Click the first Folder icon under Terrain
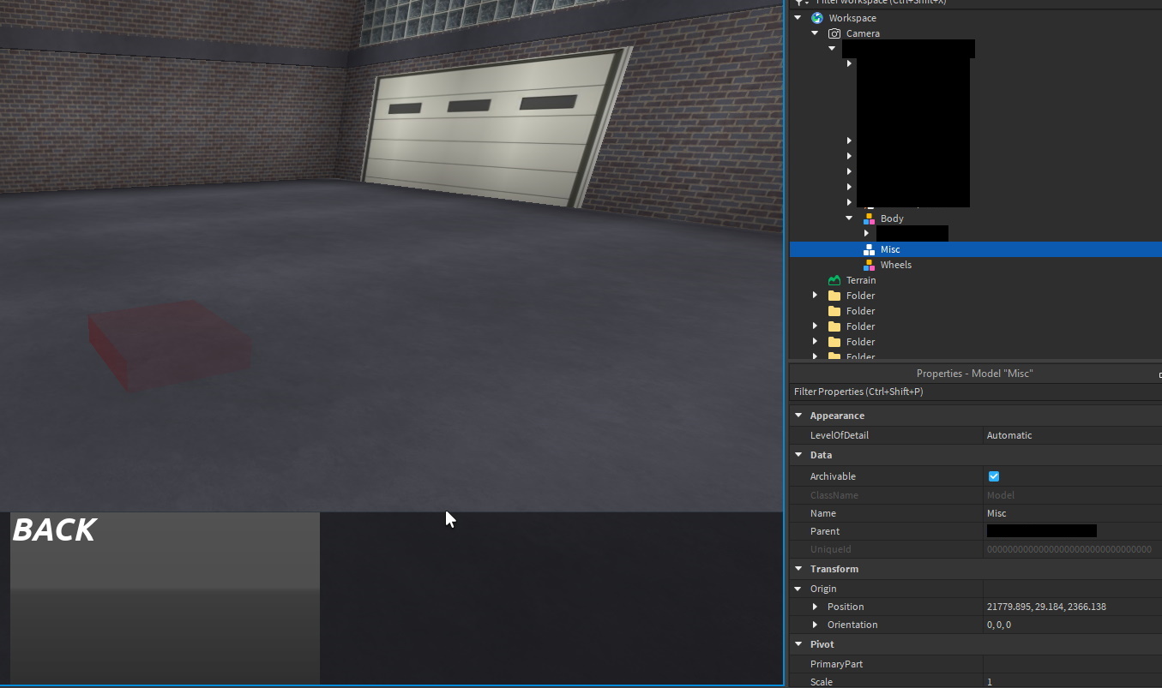The width and height of the screenshot is (1162, 688). [834, 296]
